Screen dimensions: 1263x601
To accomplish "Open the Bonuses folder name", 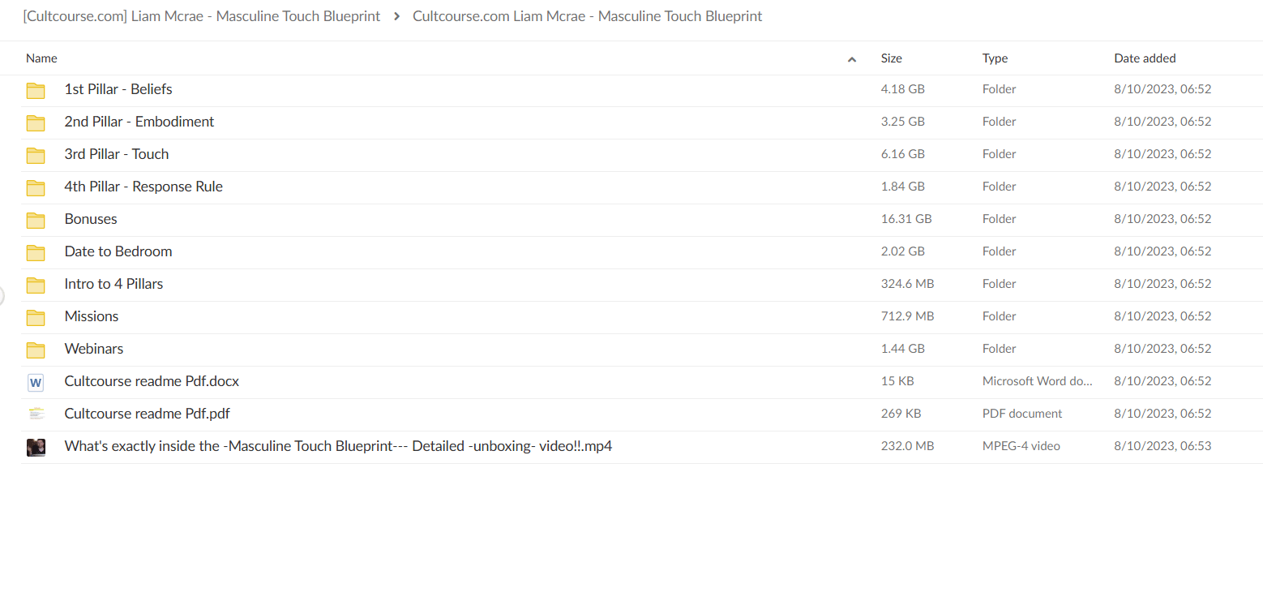I will point(91,219).
